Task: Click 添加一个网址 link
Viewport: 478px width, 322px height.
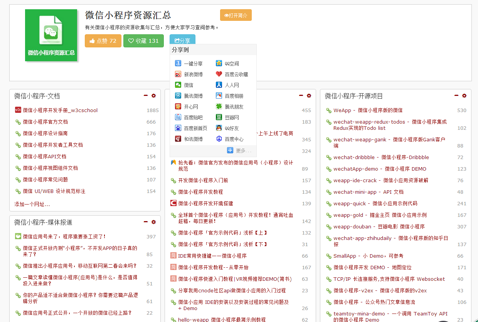Action: (x=32, y=204)
